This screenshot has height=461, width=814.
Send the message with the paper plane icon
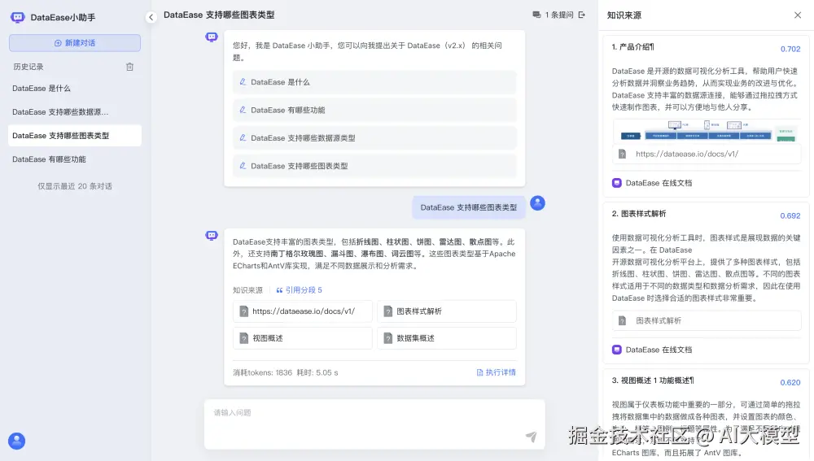point(531,437)
